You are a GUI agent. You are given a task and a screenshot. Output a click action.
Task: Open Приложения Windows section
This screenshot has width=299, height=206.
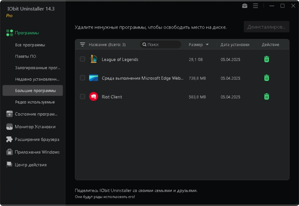click(37, 152)
